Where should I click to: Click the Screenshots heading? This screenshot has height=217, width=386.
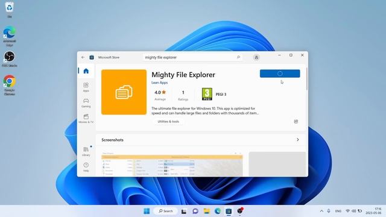[113, 140]
